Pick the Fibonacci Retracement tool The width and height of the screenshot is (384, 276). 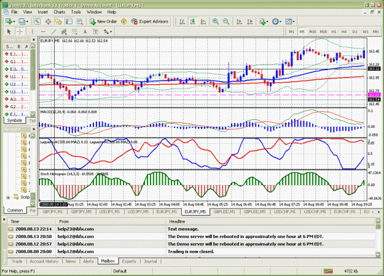click(x=74, y=31)
